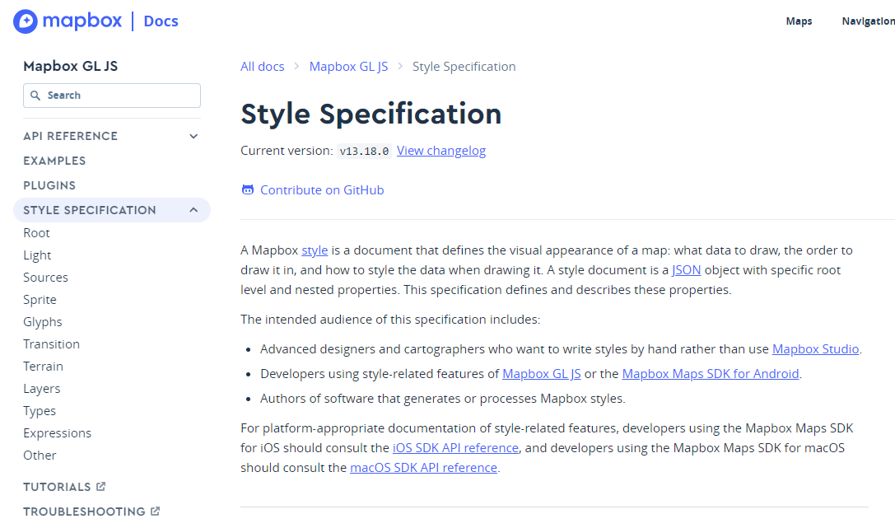Select Expressions in the sidebar list
The width and height of the screenshot is (895, 528).
pyautogui.click(x=57, y=433)
